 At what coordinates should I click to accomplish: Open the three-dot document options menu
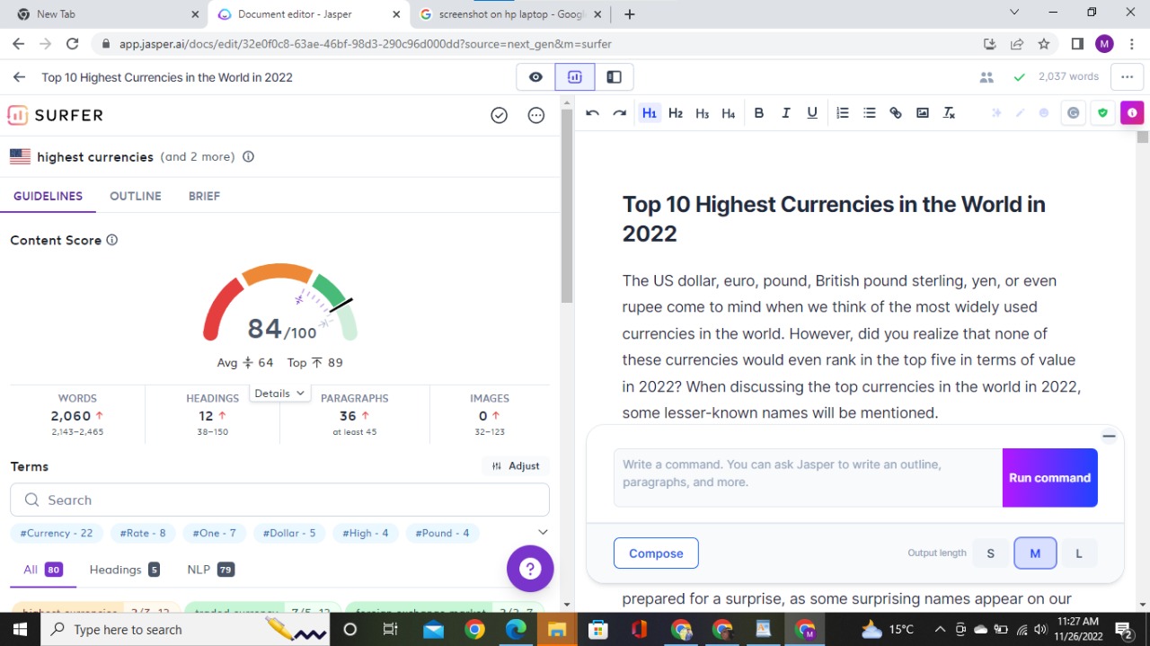click(1128, 77)
